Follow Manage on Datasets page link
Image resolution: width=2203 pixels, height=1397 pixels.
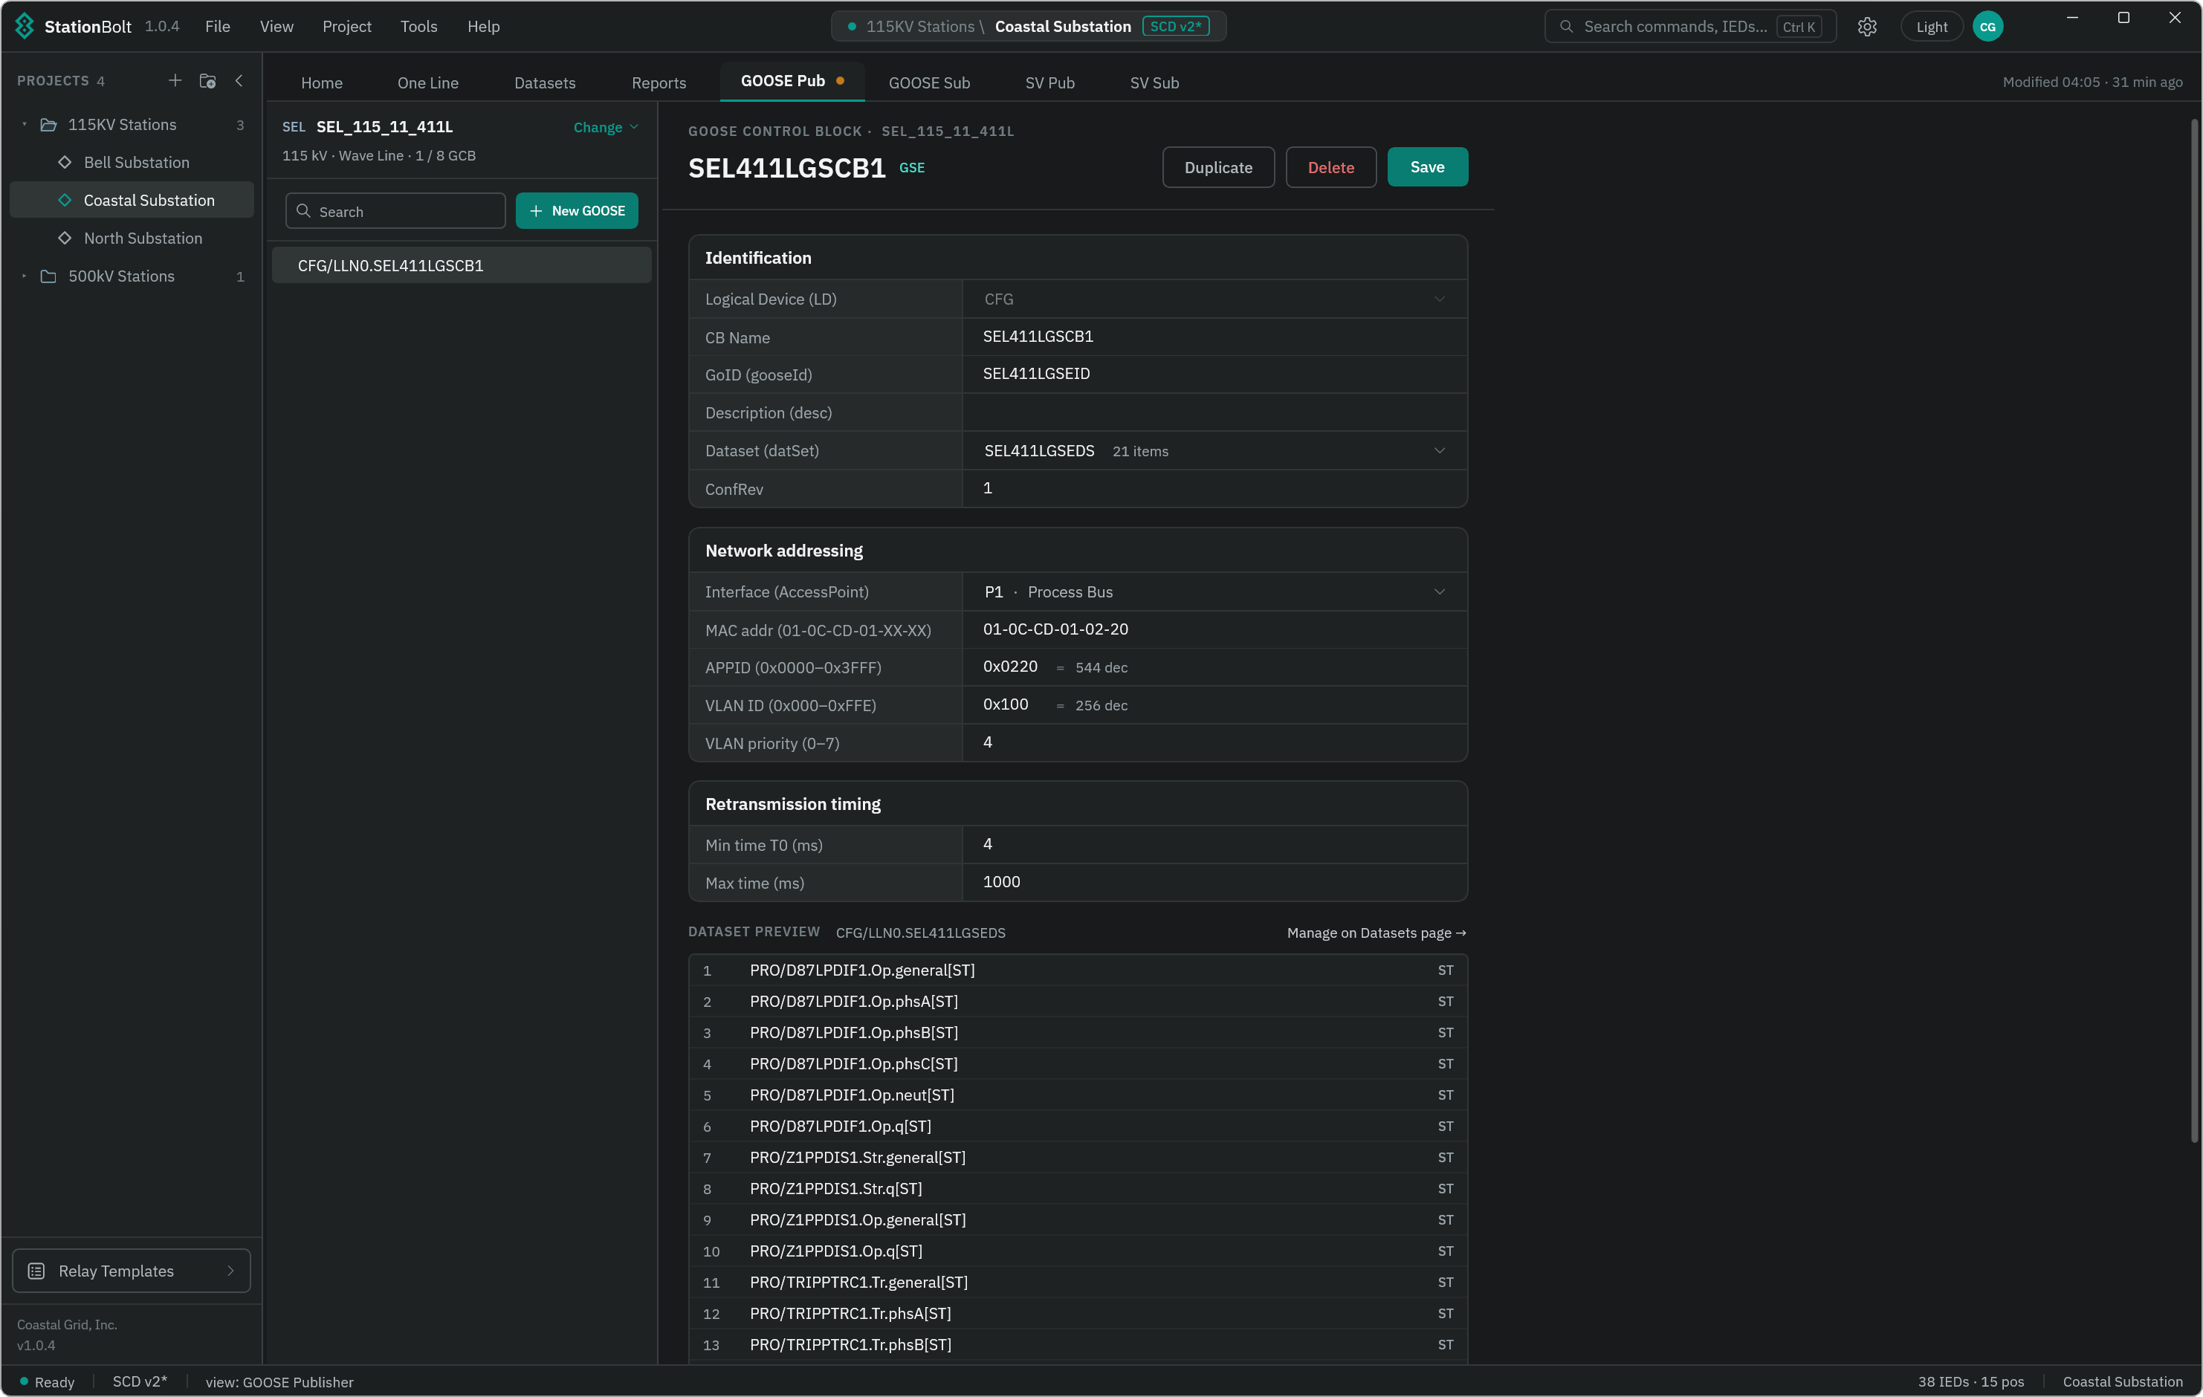pos(1376,933)
